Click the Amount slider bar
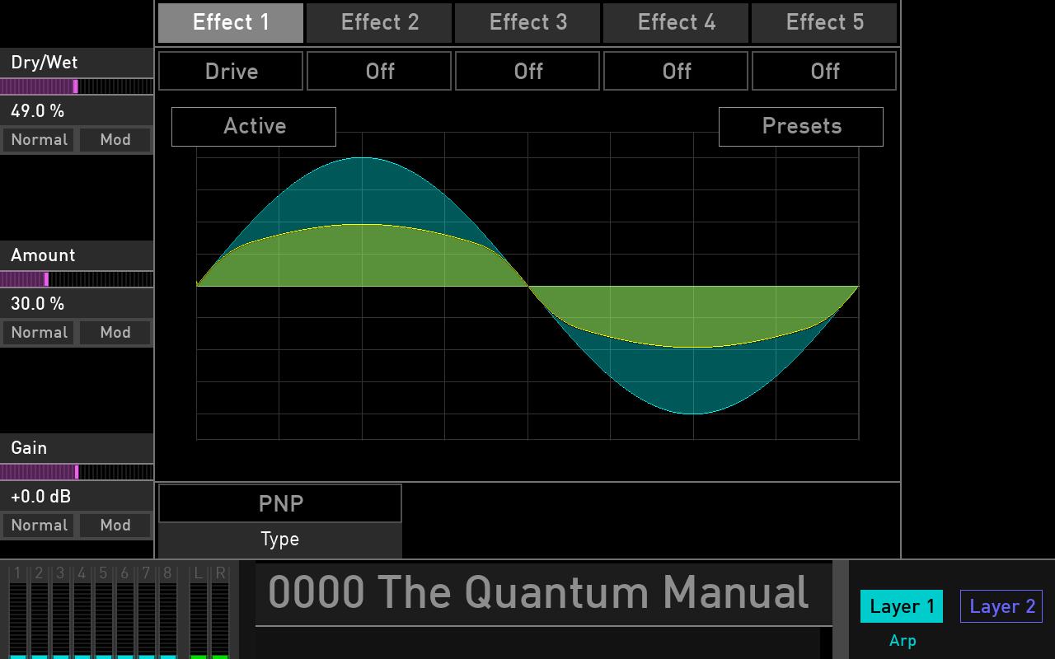This screenshot has width=1055, height=659. tap(77, 279)
